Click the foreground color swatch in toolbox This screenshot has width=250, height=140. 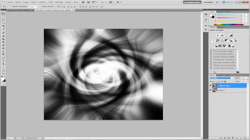tap(3, 79)
